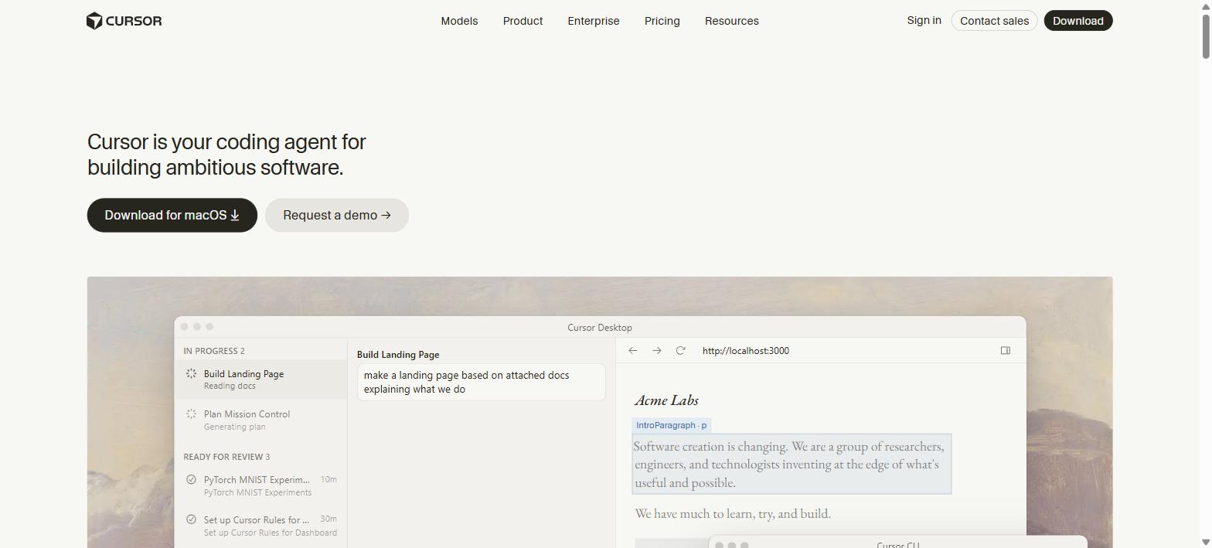
Task: Click the page vertical scrollbar thumb
Action: [1206, 35]
